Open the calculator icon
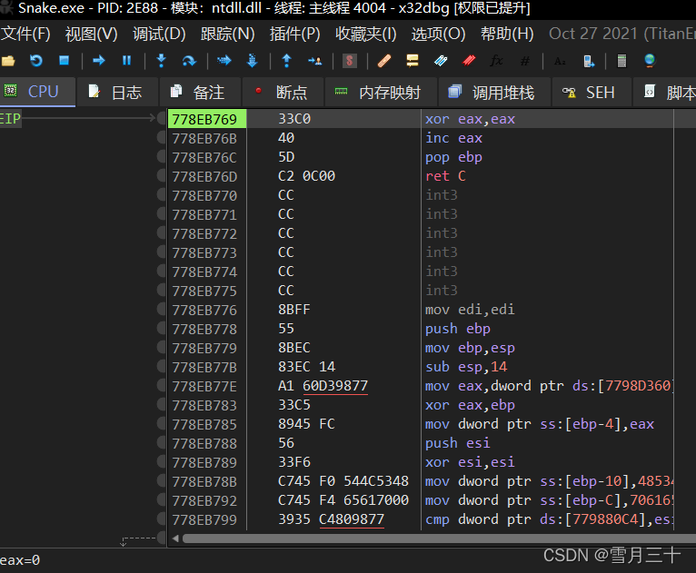The height and width of the screenshot is (573, 696). pos(621,61)
